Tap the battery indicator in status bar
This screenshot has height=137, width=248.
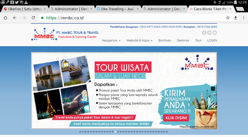[236, 2]
